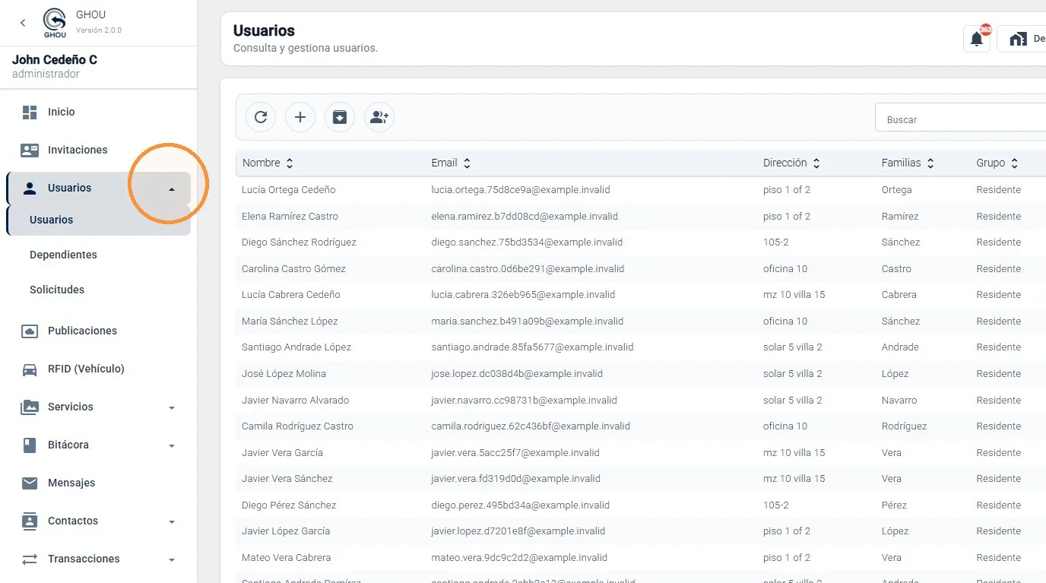
Task: Open RFID (Vehículo) in the sidebar
Action: (98, 369)
